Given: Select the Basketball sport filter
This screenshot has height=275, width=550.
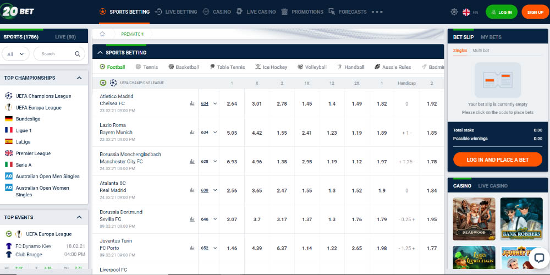Looking at the screenshot, I should 183,67.
